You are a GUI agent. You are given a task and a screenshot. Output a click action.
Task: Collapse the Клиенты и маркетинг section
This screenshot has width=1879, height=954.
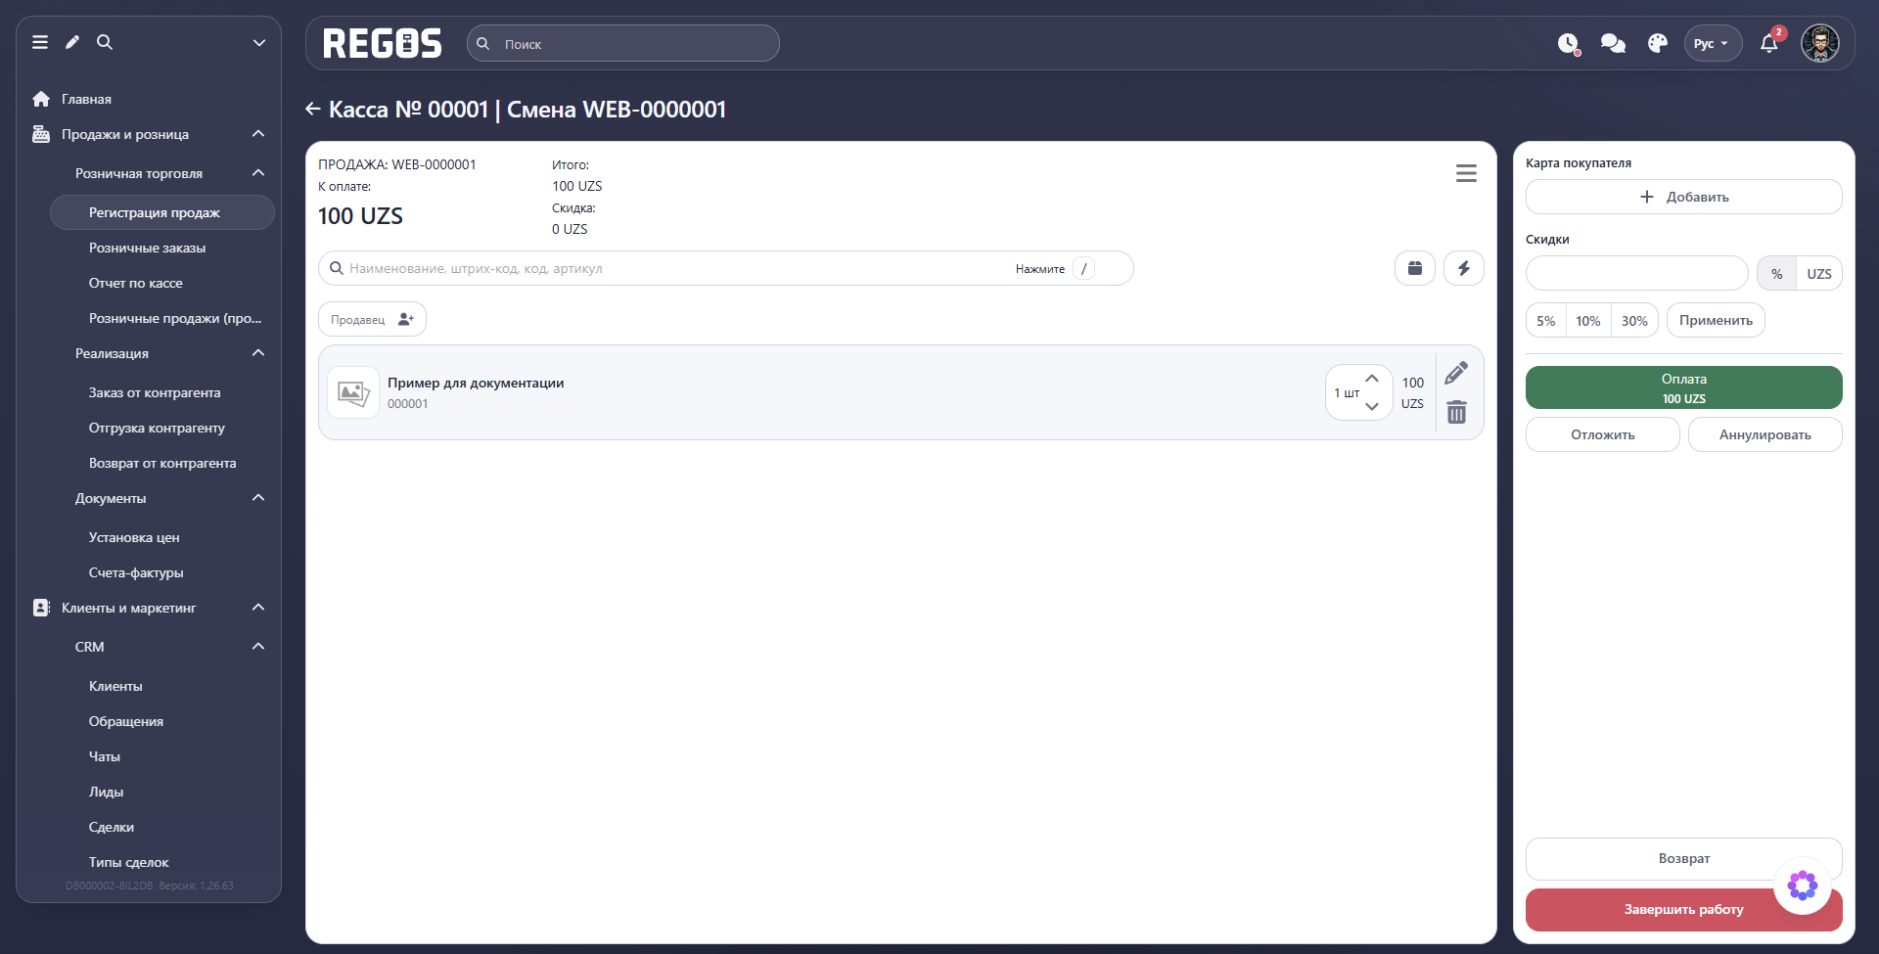click(258, 608)
